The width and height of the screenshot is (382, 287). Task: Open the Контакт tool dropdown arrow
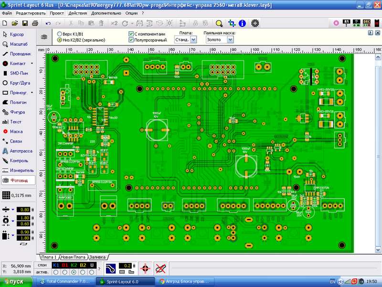click(32, 64)
